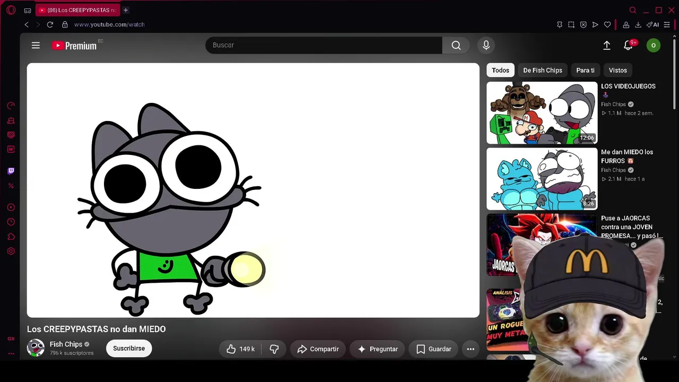This screenshot has width=679, height=382.
Task: Click the GX logo in sidebar
Action: (x=11, y=338)
